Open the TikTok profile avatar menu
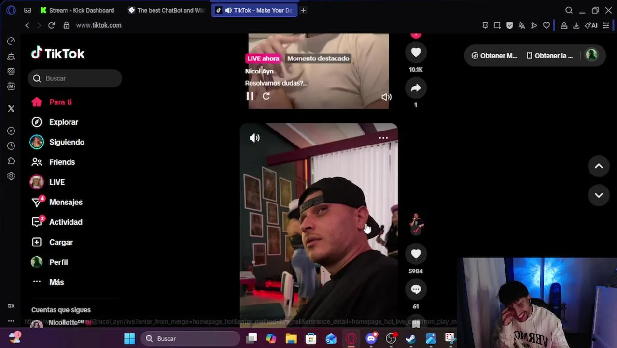The width and height of the screenshot is (617, 348). [591, 55]
